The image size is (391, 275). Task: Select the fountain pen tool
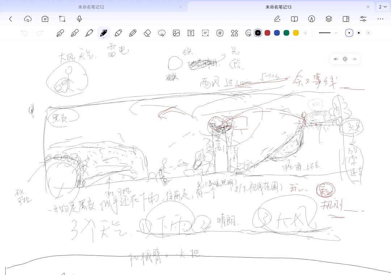pos(60,33)
